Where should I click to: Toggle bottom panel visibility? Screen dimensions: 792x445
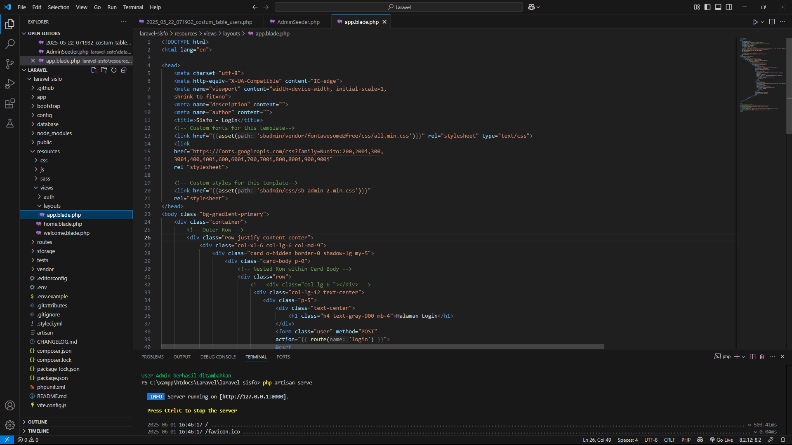(x=718, y=7)
